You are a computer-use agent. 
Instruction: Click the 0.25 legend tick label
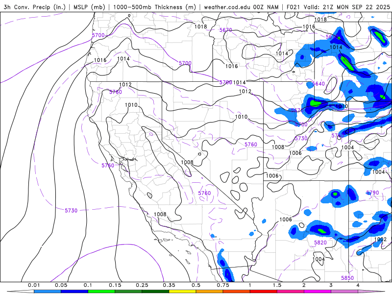click(142, 285)
